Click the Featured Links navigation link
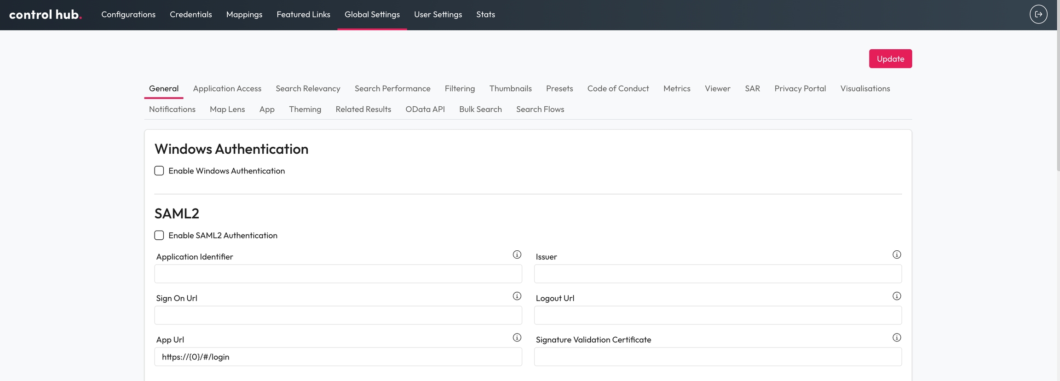 tap(303, 15)
